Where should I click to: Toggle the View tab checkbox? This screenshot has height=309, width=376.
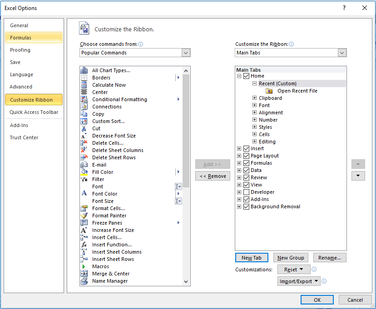tap(246, 185)
